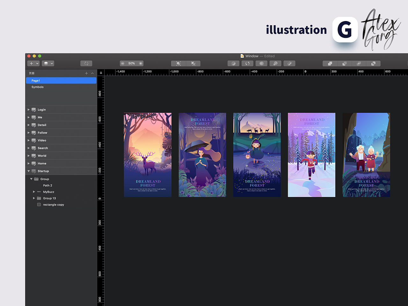Select the rectangle copy layer
This screenshot has width=408, height=306.
pyautogui.click(x=61, y=205)
